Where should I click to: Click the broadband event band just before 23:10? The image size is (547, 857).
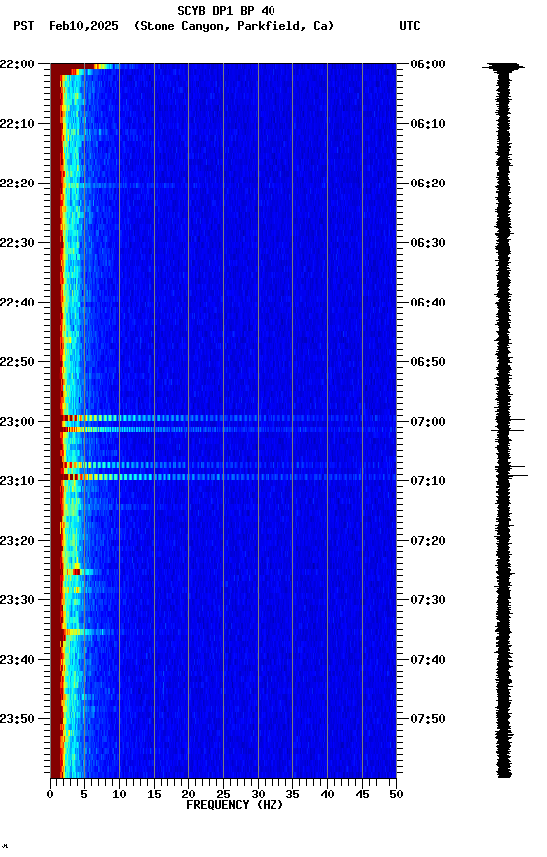(x=229, y=477)
